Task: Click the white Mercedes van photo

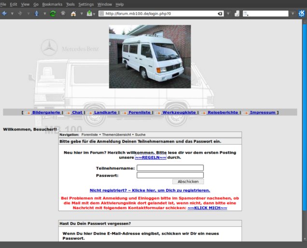Action: (150, 56)
